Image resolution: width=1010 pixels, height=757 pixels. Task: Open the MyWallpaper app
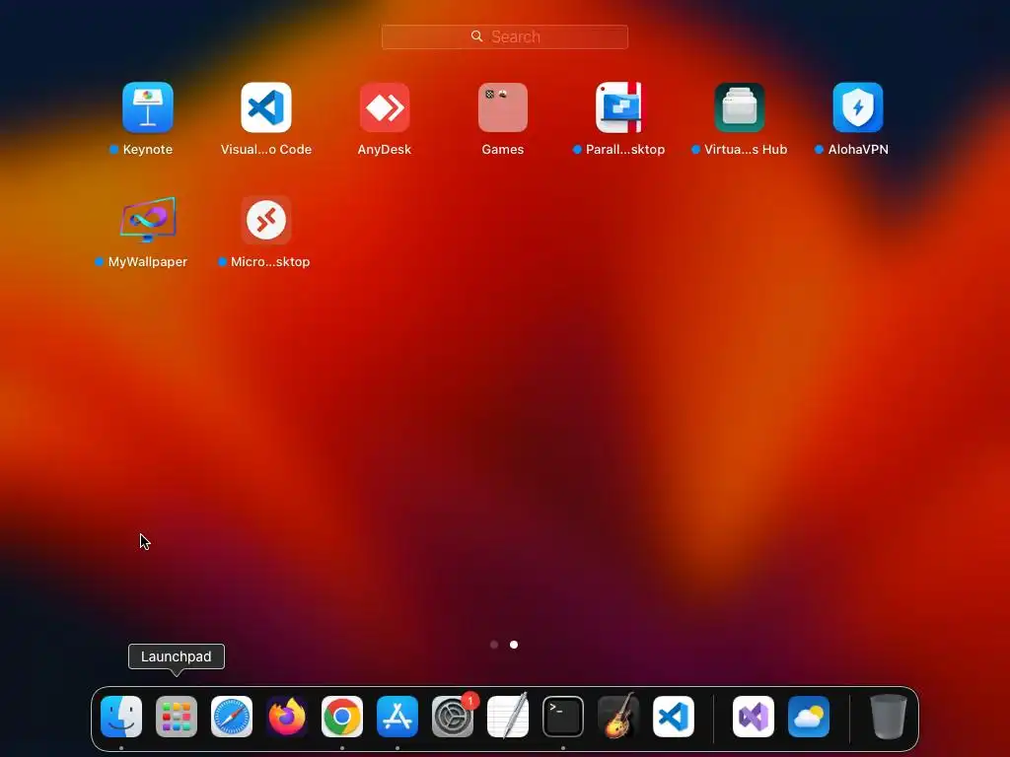click(x=148, y=220)
